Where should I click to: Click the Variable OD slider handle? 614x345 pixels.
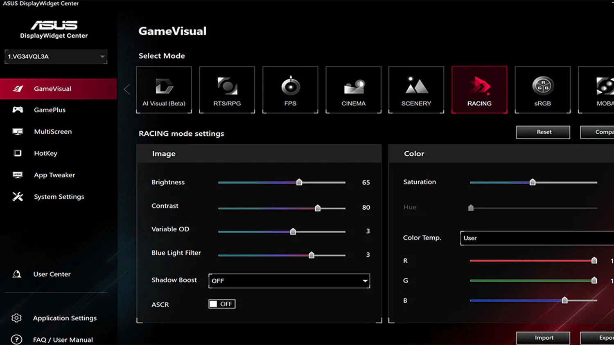[x=293, y=231]
